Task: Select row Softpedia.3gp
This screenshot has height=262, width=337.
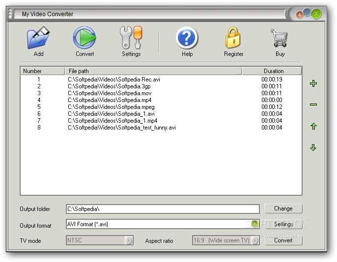Action: (161, 86)
